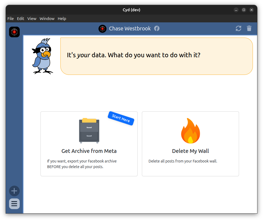This screenshot has width=263, height=220.
Task: Click the Chase Westbrook account name
Action: tap(130, 28)
